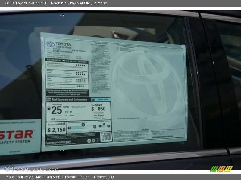Viewport: 241px width, 180px height.
Task: Click the Overall Vehicle Score five-star rating
Action: [81, 65]
